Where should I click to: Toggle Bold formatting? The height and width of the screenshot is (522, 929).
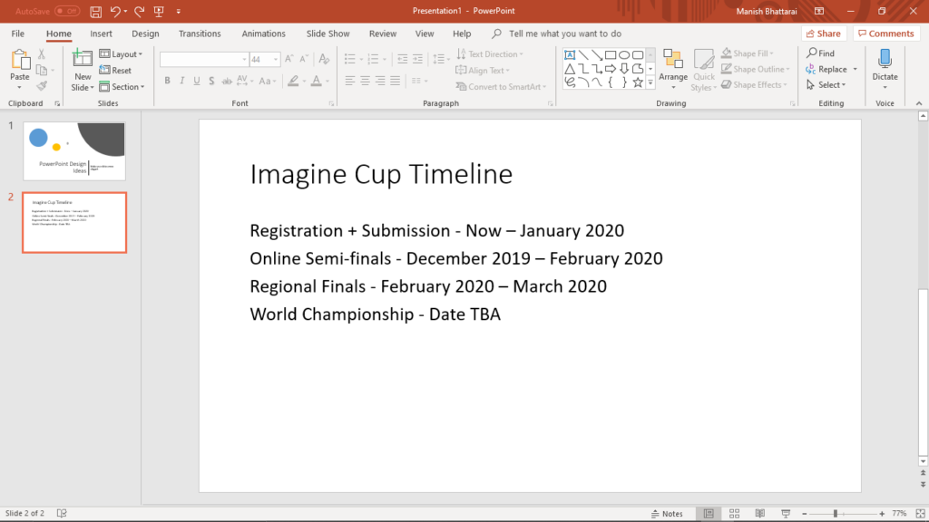(167, 81)
